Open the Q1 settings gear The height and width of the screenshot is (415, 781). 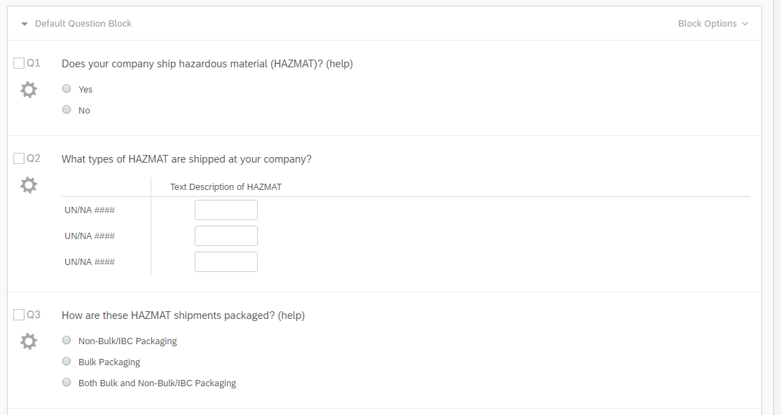point(28,90)
